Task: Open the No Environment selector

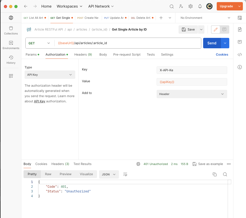Action: [x=205, y=18]
